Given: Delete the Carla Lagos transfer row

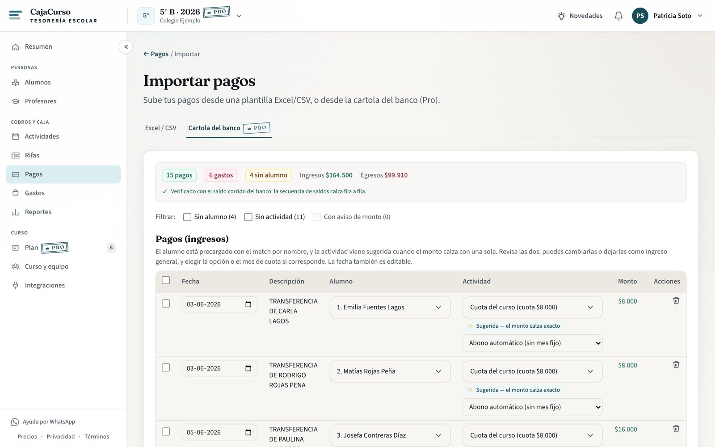Looking at the screenshot, I should click(676, 301).
